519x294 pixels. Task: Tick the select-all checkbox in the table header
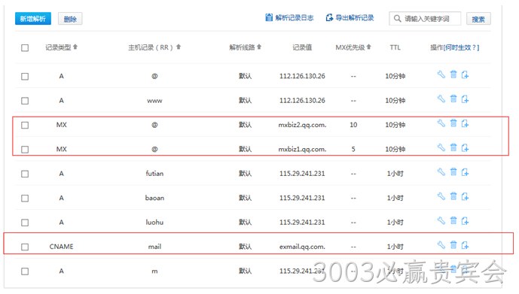[x=25, y=48]
